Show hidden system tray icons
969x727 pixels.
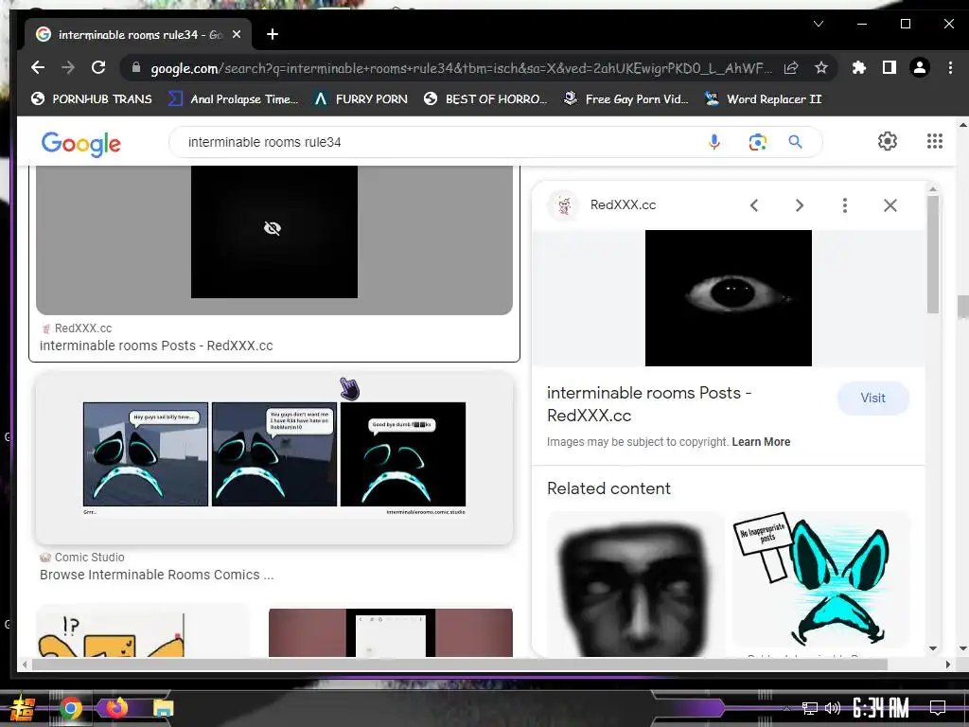click(x=786, y=708)
